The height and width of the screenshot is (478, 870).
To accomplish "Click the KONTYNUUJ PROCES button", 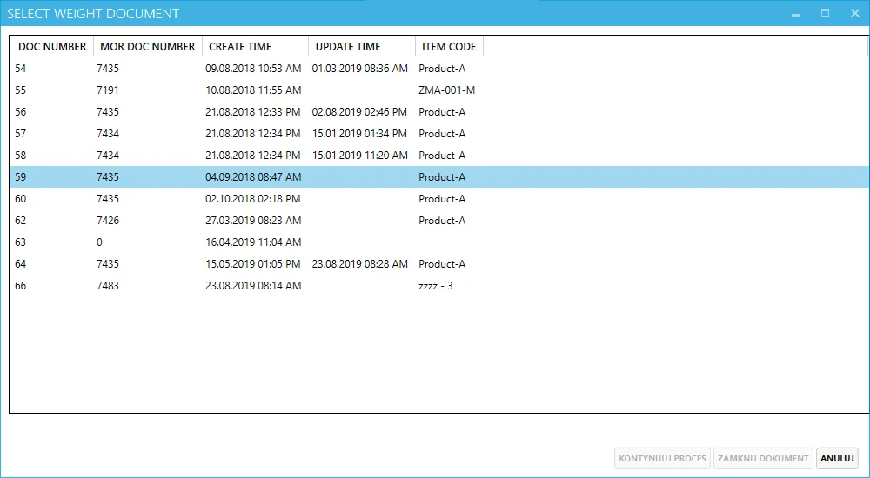I will 662,459.
